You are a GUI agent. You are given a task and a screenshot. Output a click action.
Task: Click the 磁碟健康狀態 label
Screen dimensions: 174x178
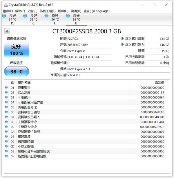[17, 39]
